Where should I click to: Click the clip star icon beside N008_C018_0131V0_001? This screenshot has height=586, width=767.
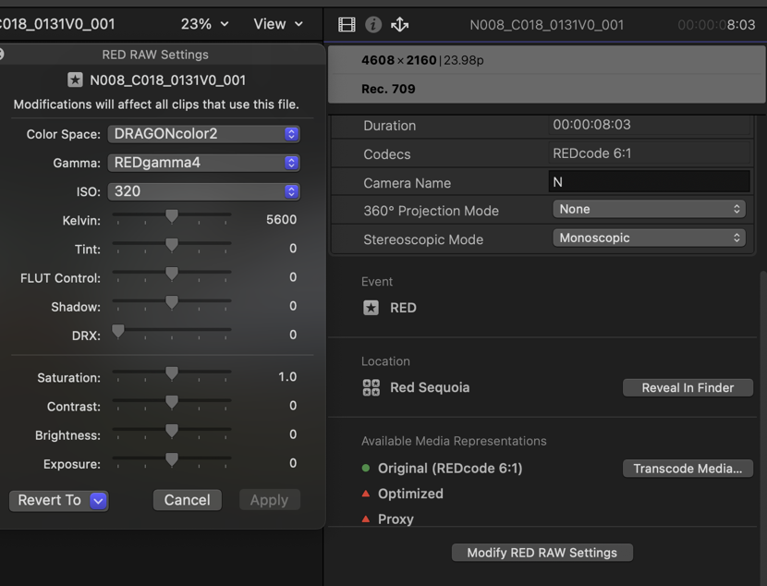pos(76,80)
